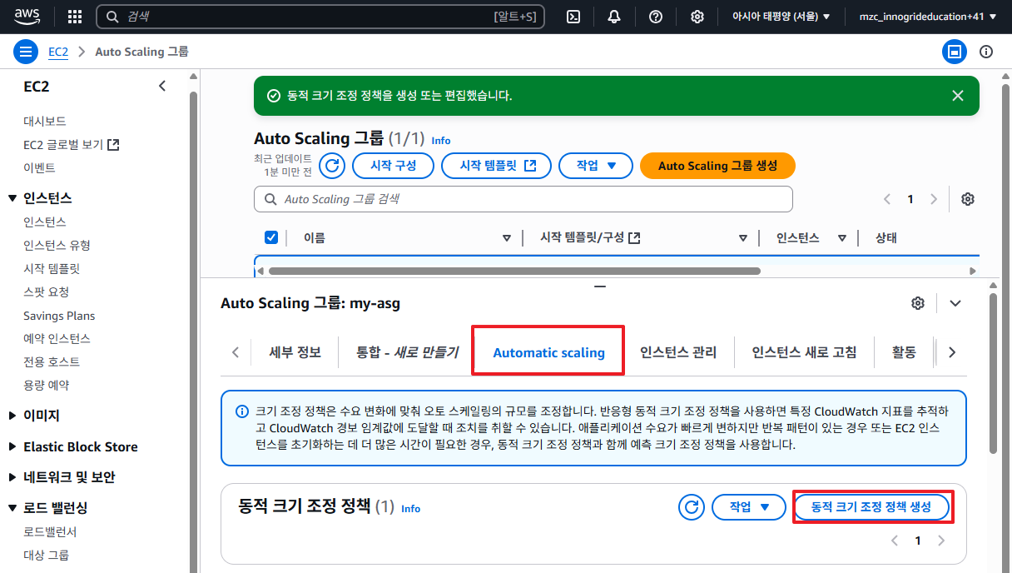Open Info link beside Auto Scaling 그룹 heading
The image size is (1012, 573).
441,141
